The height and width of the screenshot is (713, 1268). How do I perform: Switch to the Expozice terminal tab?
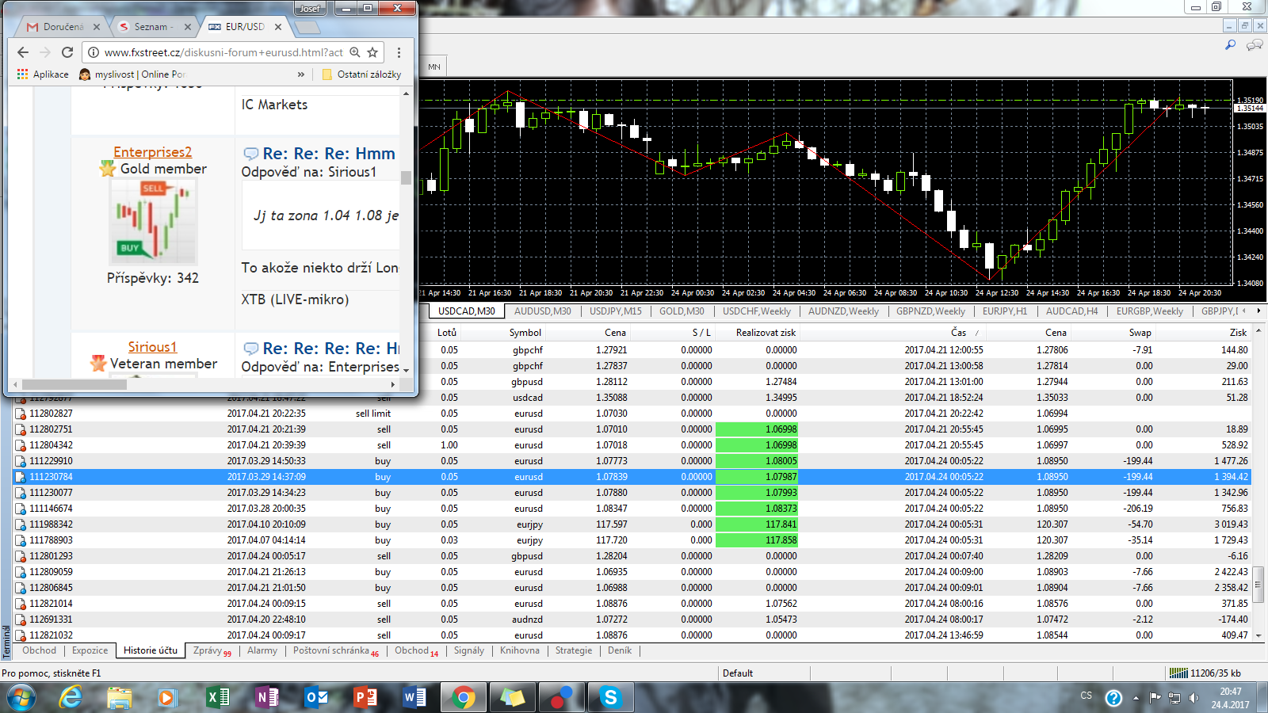coord(90,650)
